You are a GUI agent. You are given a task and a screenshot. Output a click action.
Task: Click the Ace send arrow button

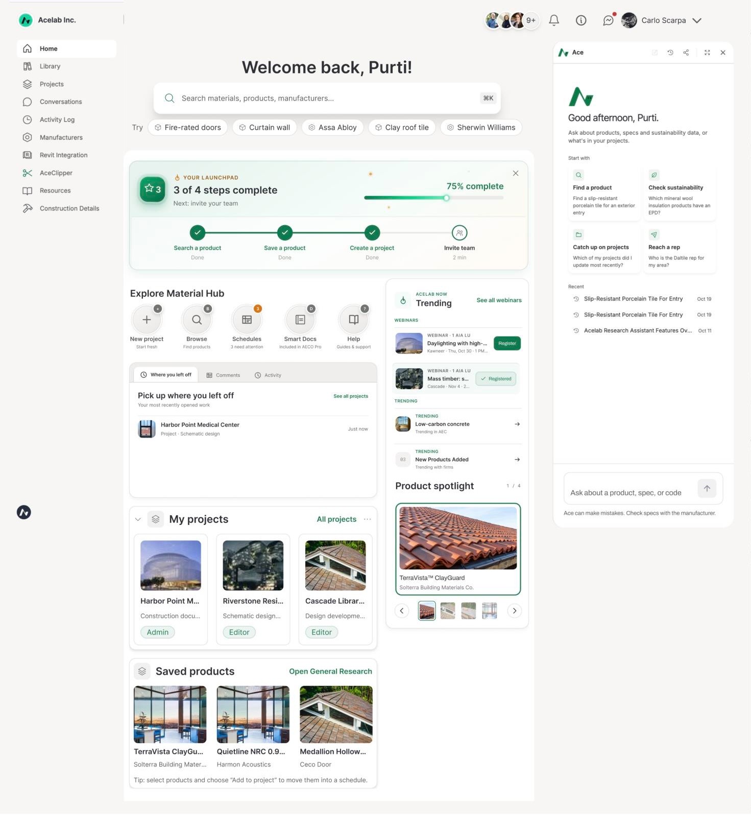click(707, 489)
